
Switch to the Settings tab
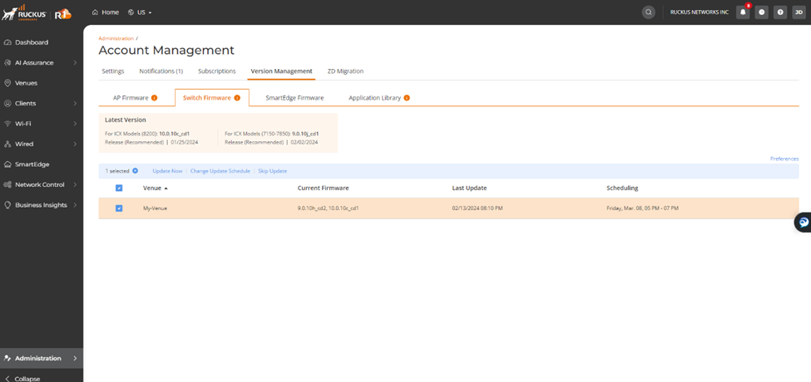click(113, 71)
